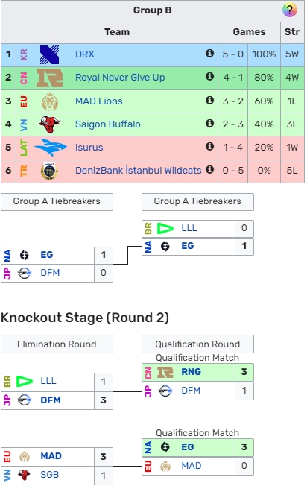Screen dimensions: 307x486
Task: Click the colorful help question mark icon
Action: [290, 10]
